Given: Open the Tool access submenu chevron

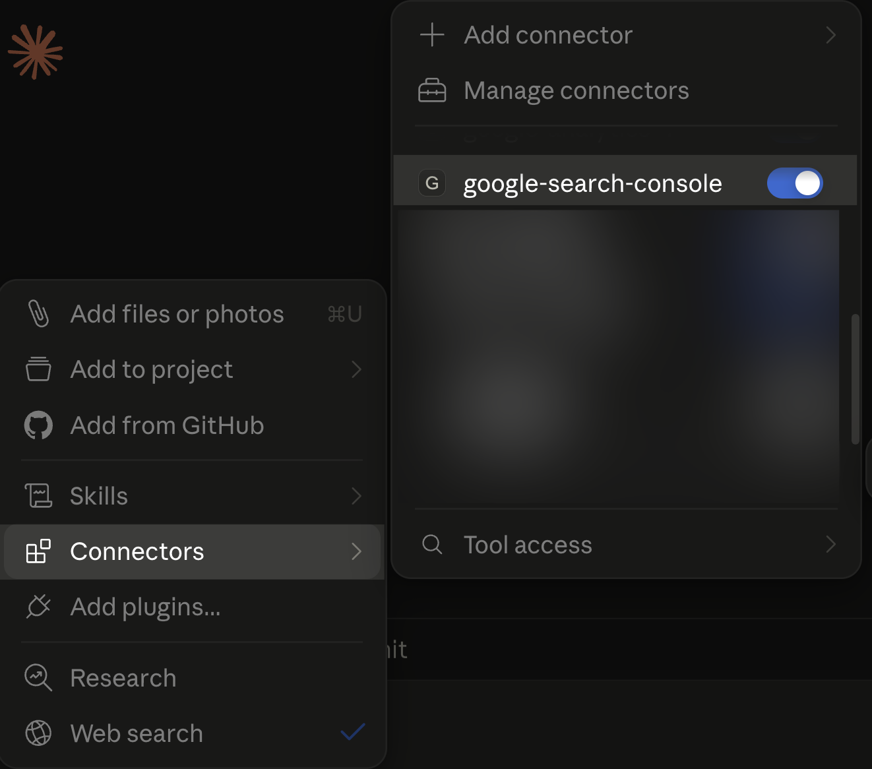Looking at the screenshot, I should click(x=831, y=545).
